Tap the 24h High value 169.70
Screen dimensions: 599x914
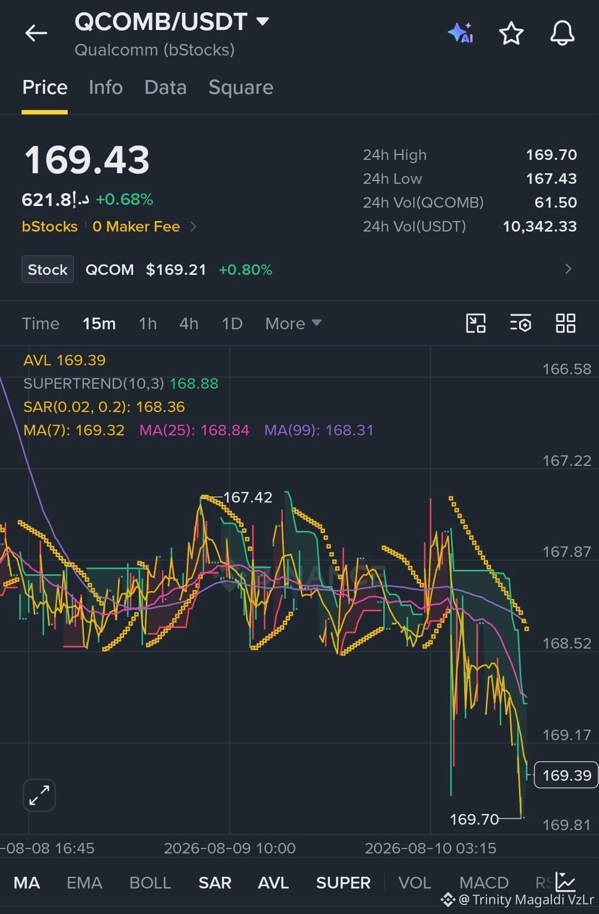[551, 155]
